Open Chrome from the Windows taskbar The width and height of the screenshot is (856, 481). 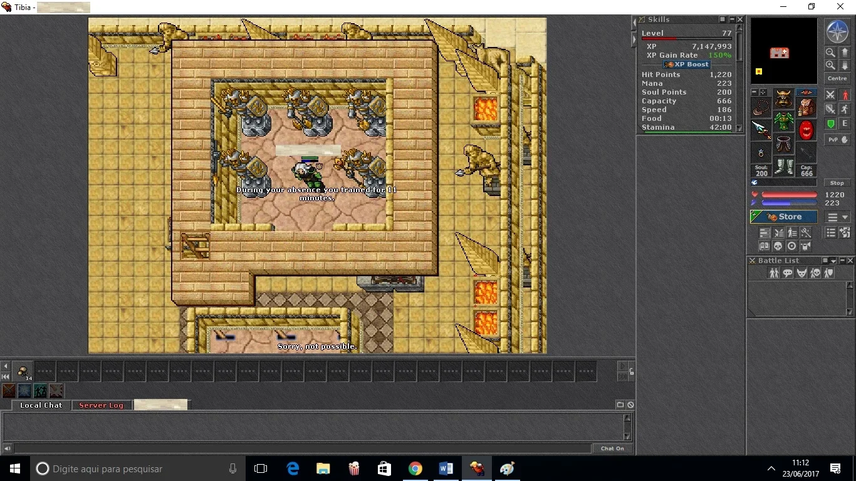[x=415, y=468]
